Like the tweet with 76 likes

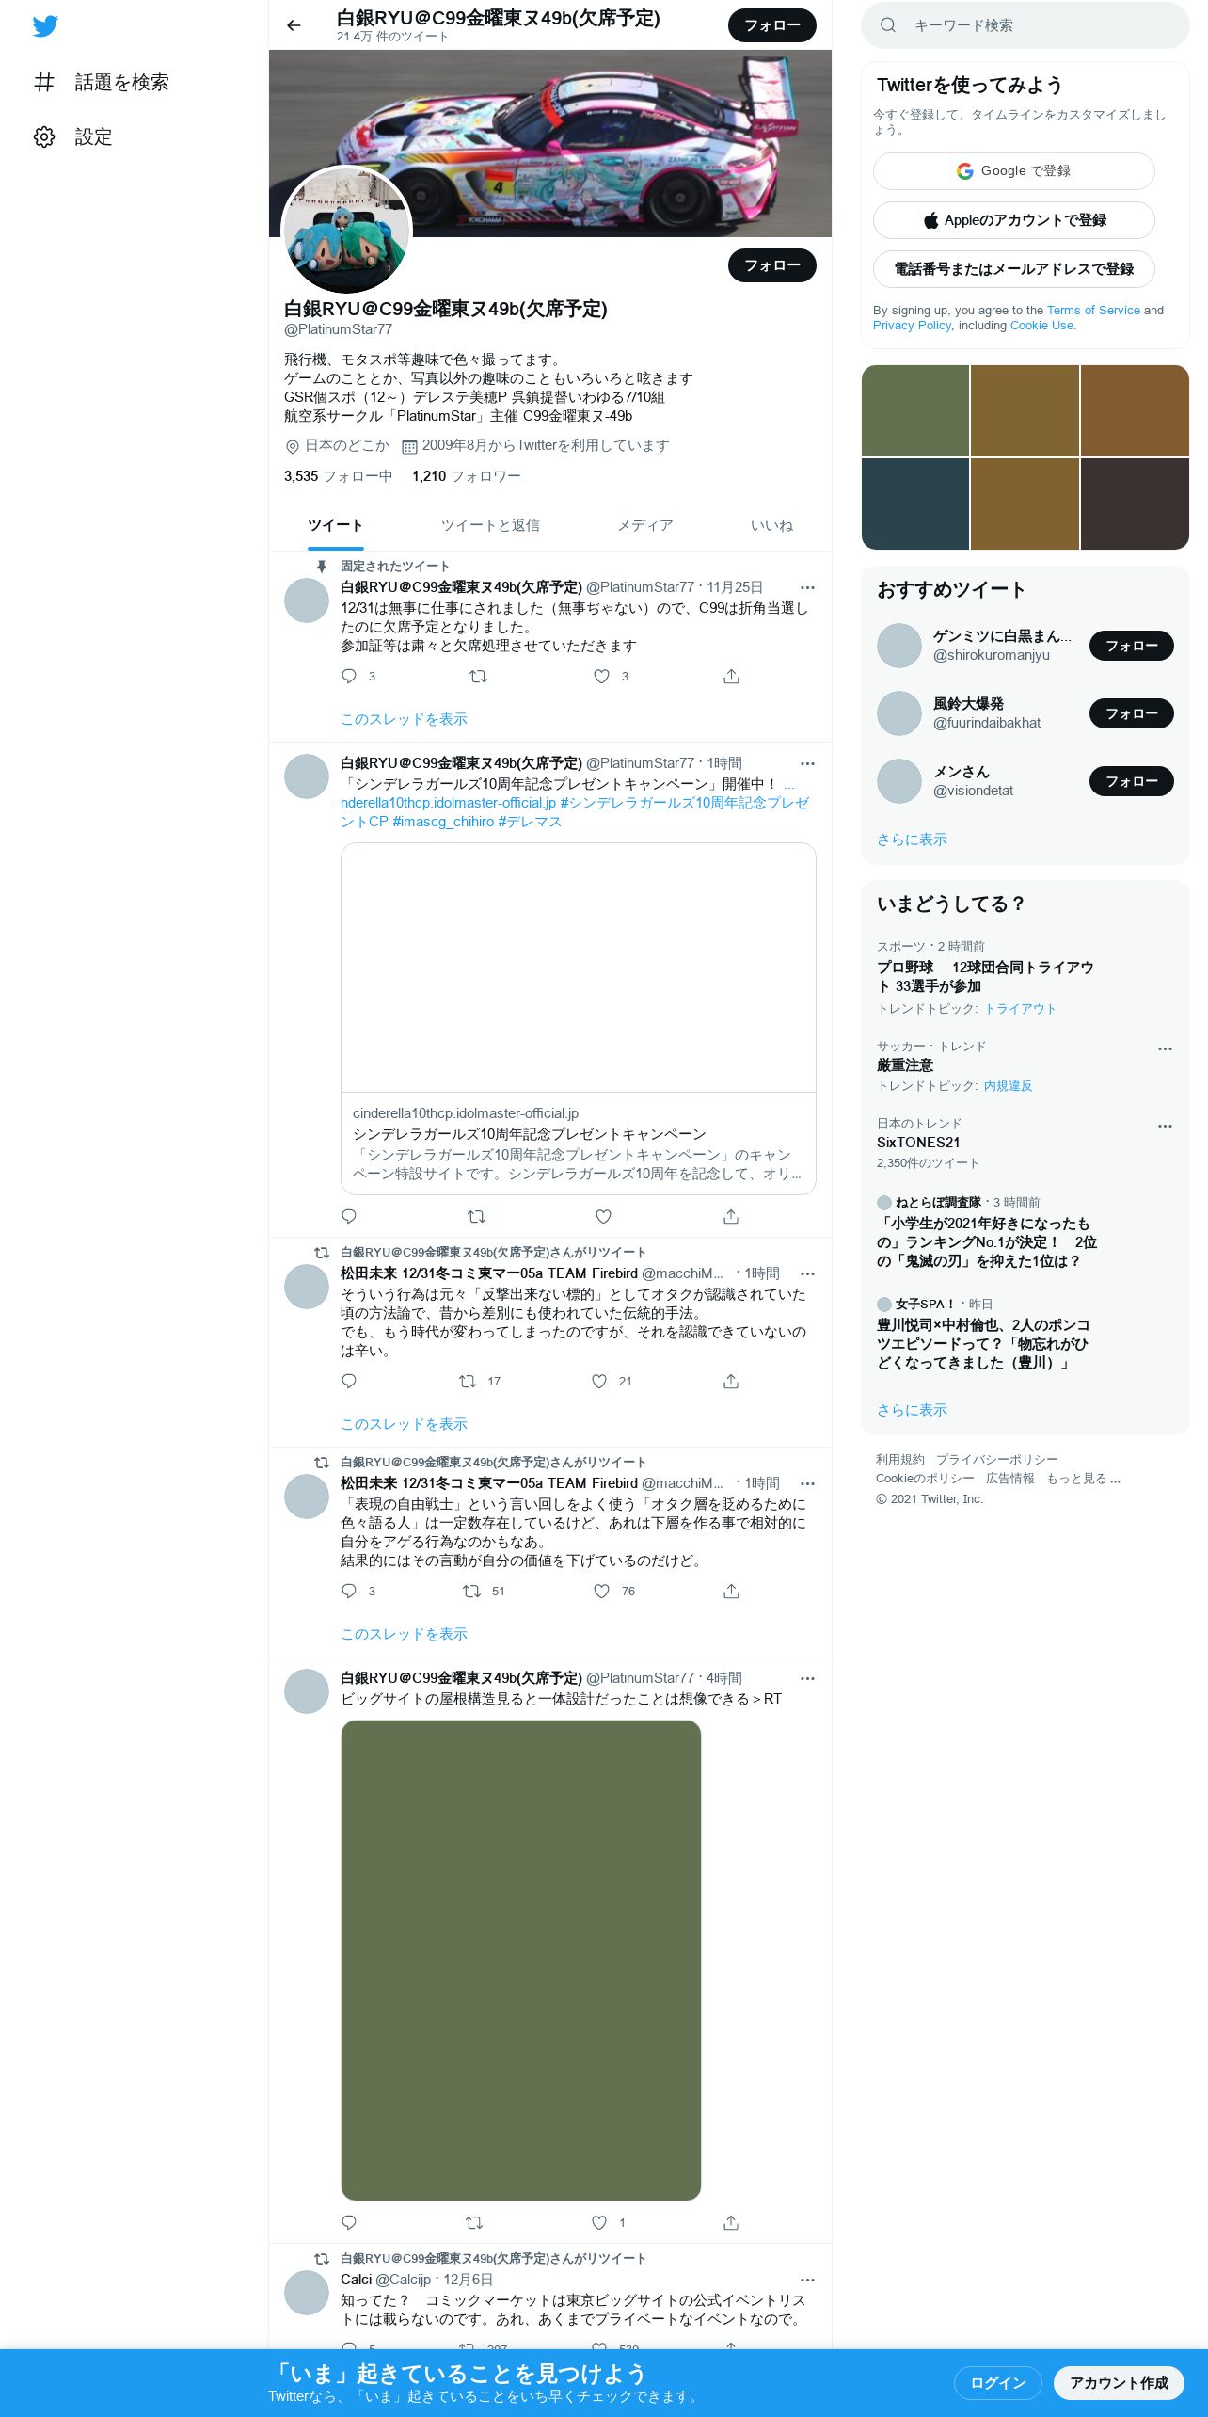click(602, 1591)
